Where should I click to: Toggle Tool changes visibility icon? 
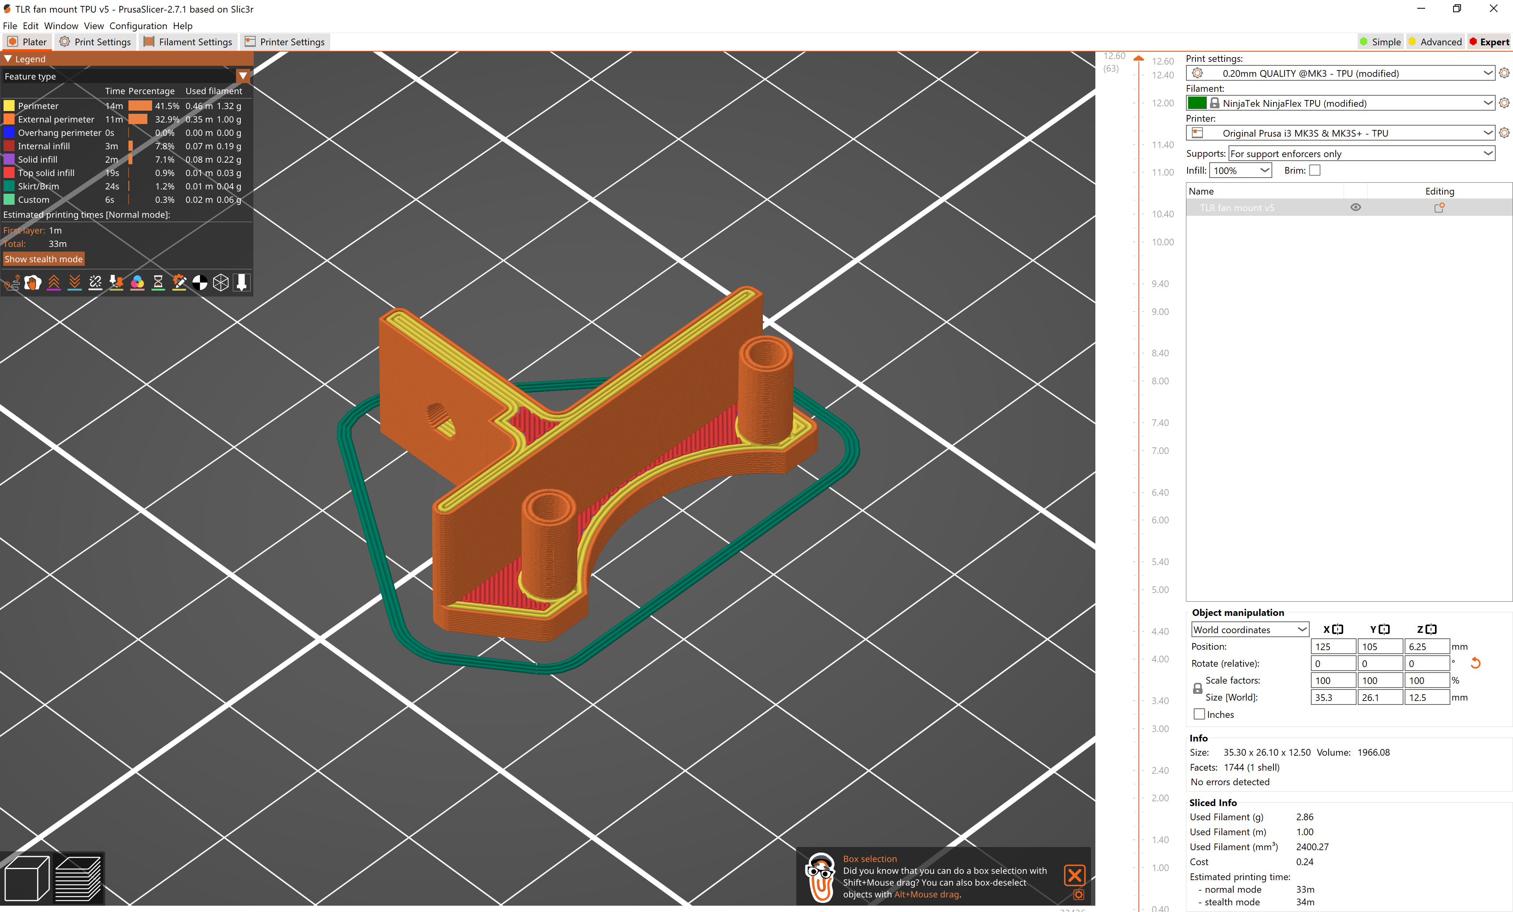pos(116,282)
